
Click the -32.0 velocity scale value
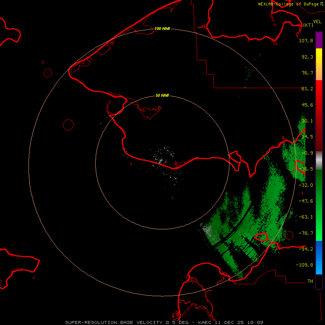306,185
